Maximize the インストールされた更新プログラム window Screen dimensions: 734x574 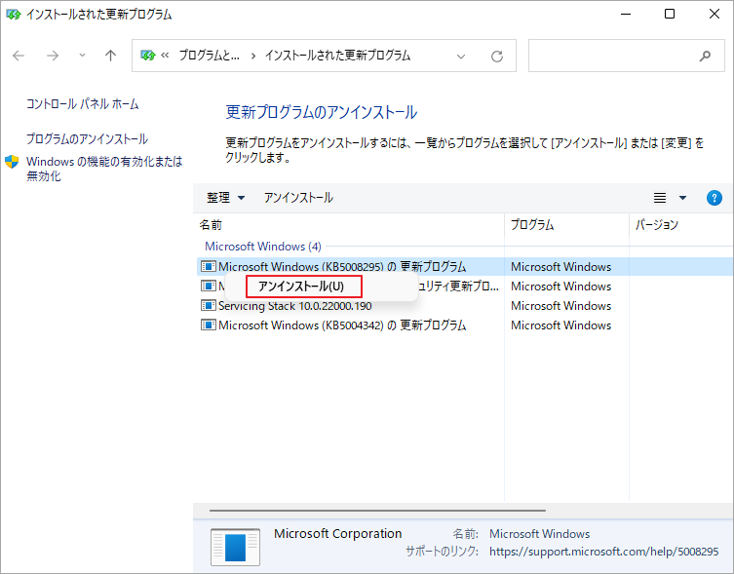coord(670,14)
